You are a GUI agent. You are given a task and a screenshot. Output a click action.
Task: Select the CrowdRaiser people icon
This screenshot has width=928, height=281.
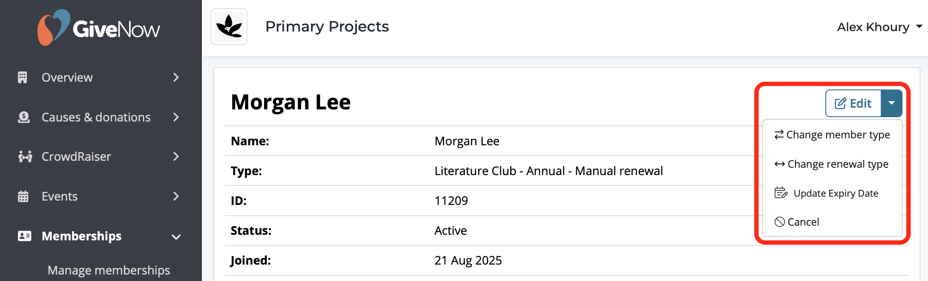(24, 156)
